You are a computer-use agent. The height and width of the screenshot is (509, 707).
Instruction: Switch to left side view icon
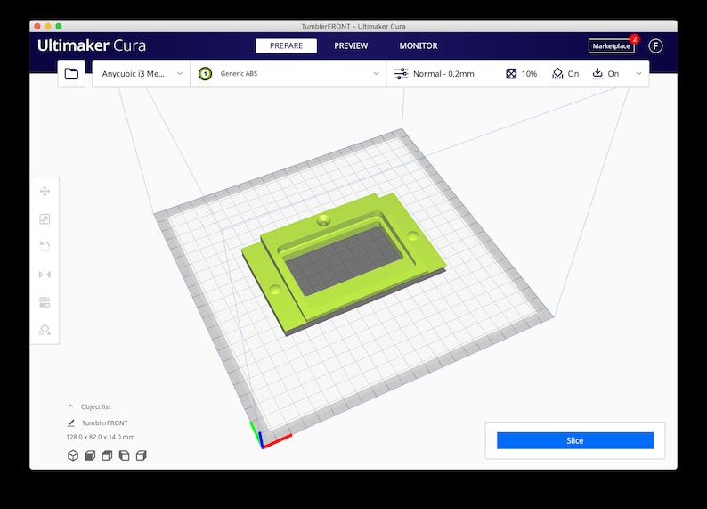coord(124,456)
